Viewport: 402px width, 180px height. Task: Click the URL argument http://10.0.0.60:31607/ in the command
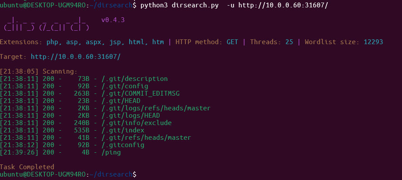point(283,6)
